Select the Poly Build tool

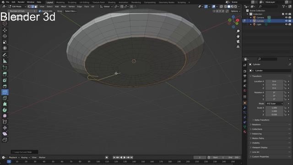[5, 104]
